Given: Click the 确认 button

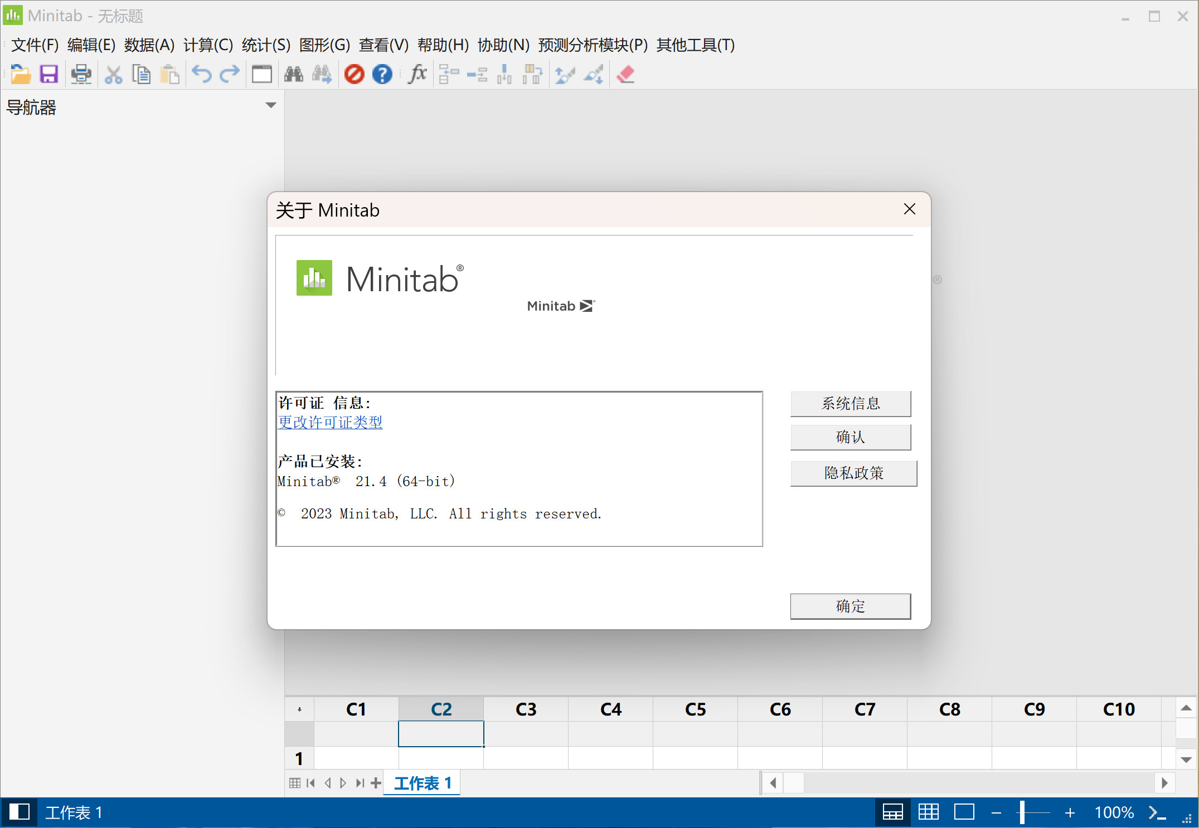Looking at the screenshot, I should pos(851,437).
